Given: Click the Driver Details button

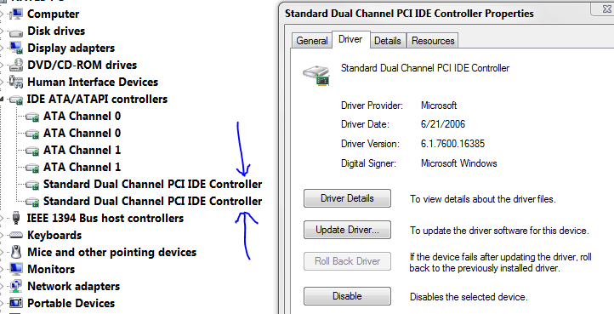Looking at the screenshot, I should tap(347, 198).
